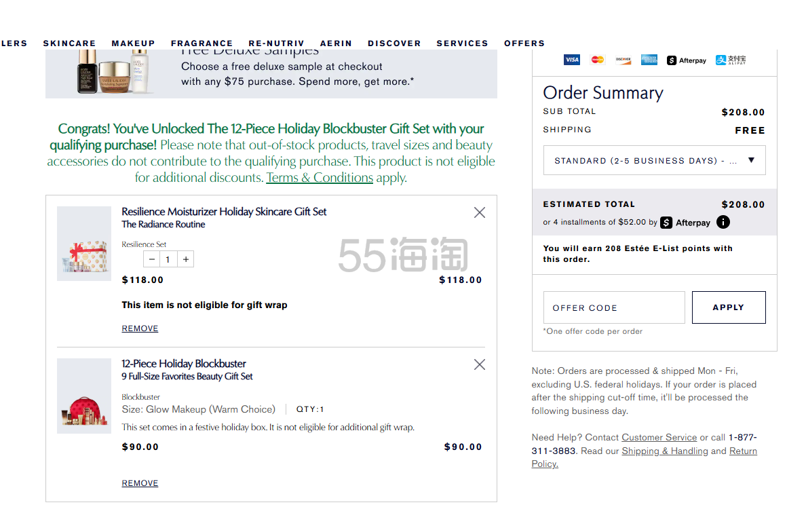Click the Alipay payment icon
The image size is (806, 509).
coord(731,60)
